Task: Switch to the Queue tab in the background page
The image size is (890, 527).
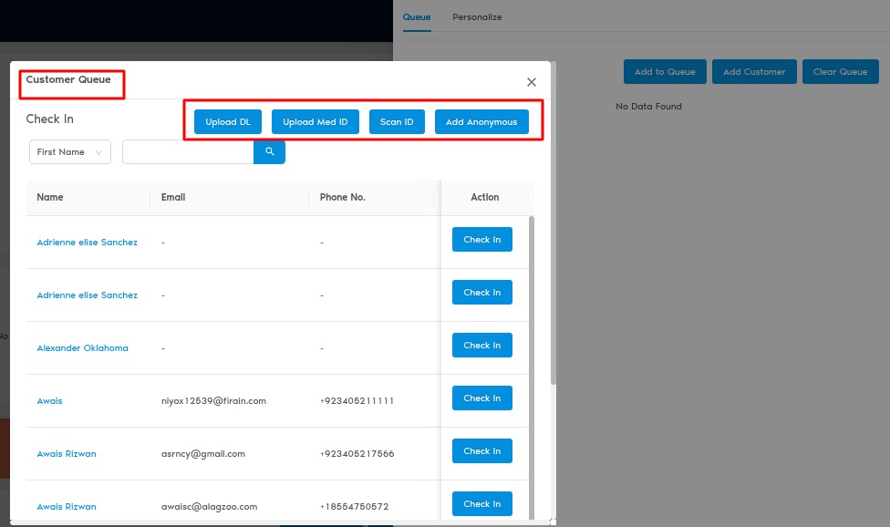Action: pyautogui.click(x=417, y=17)
